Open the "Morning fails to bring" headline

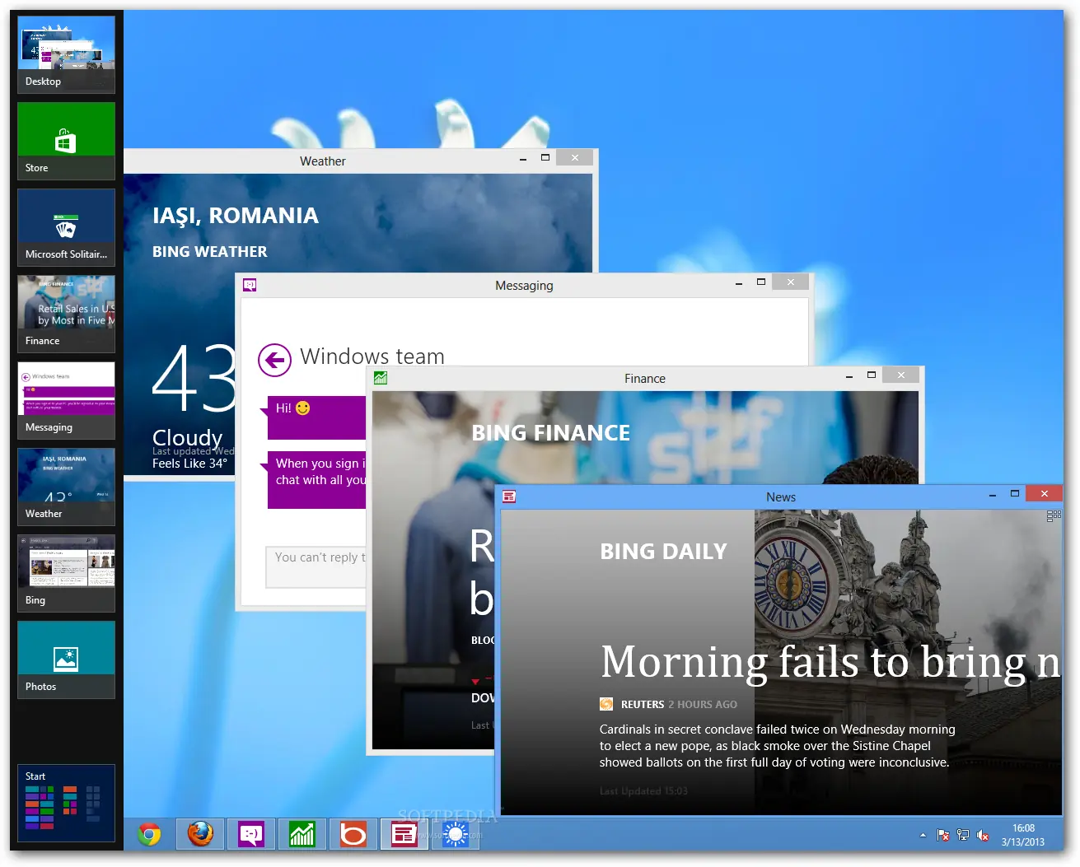pyautogui.click(x=831, y=662)
